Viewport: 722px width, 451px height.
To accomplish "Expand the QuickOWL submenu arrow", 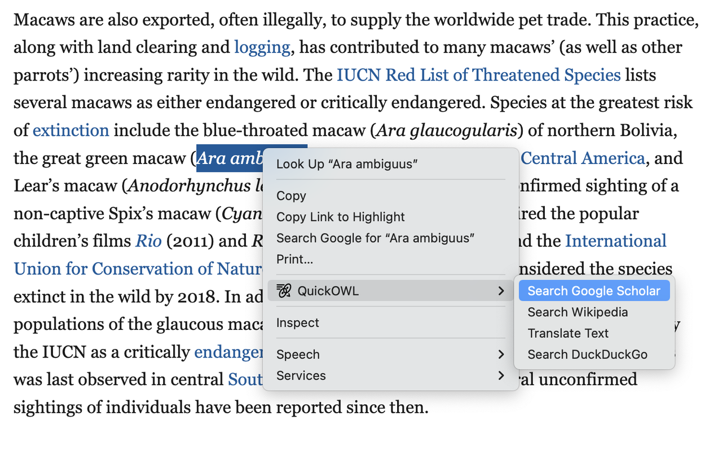I will click(x=501, y=291).
